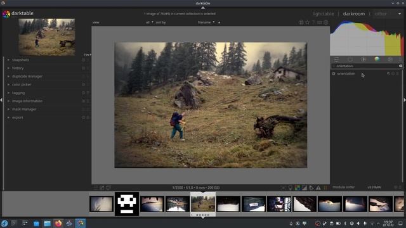Viewport: 406px width, 228px height.
Task: Toggle the orientation module power switch
Action: [334, 73]
